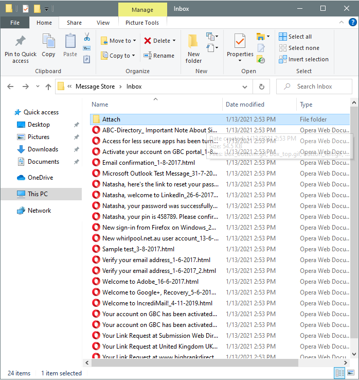359x380 pixels.
Task: Select Welcome to Adobe_16-6-2017.html file
Action: [x=150, y=281]
